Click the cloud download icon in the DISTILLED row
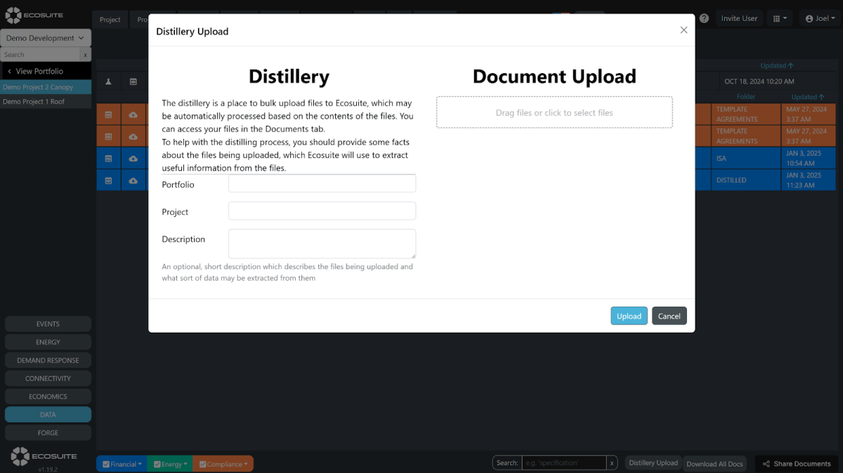 pos(133,180)
